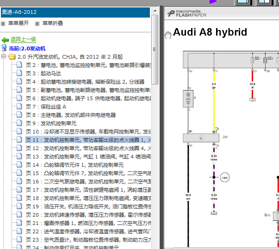This screenshot has height=249, width=279.
Task: Click document icon of 页 15 row
Action: 19,173
